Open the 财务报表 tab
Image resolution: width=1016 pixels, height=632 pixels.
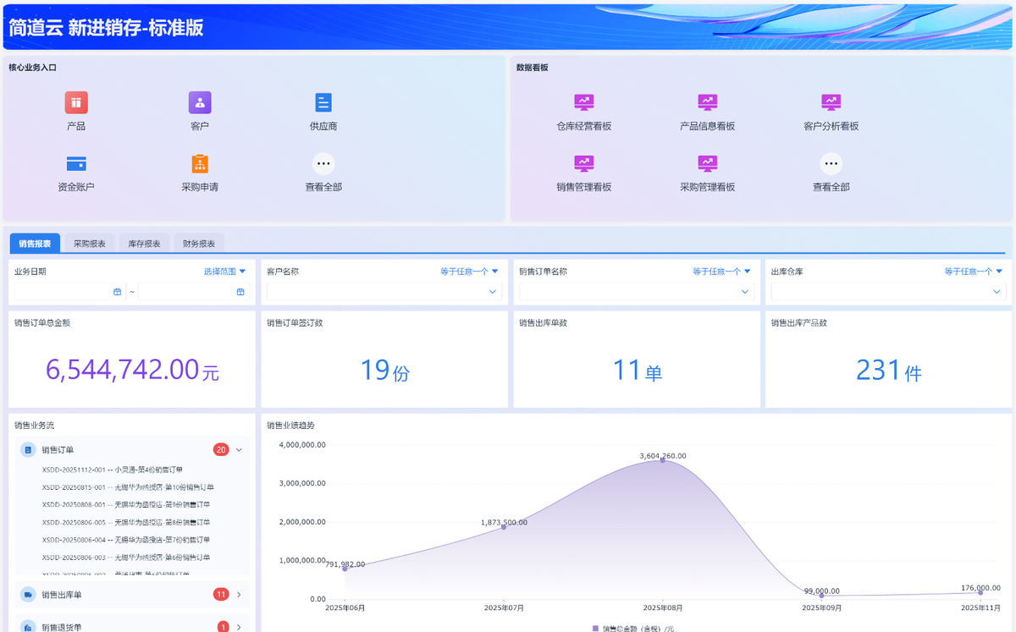coord(199,244)
